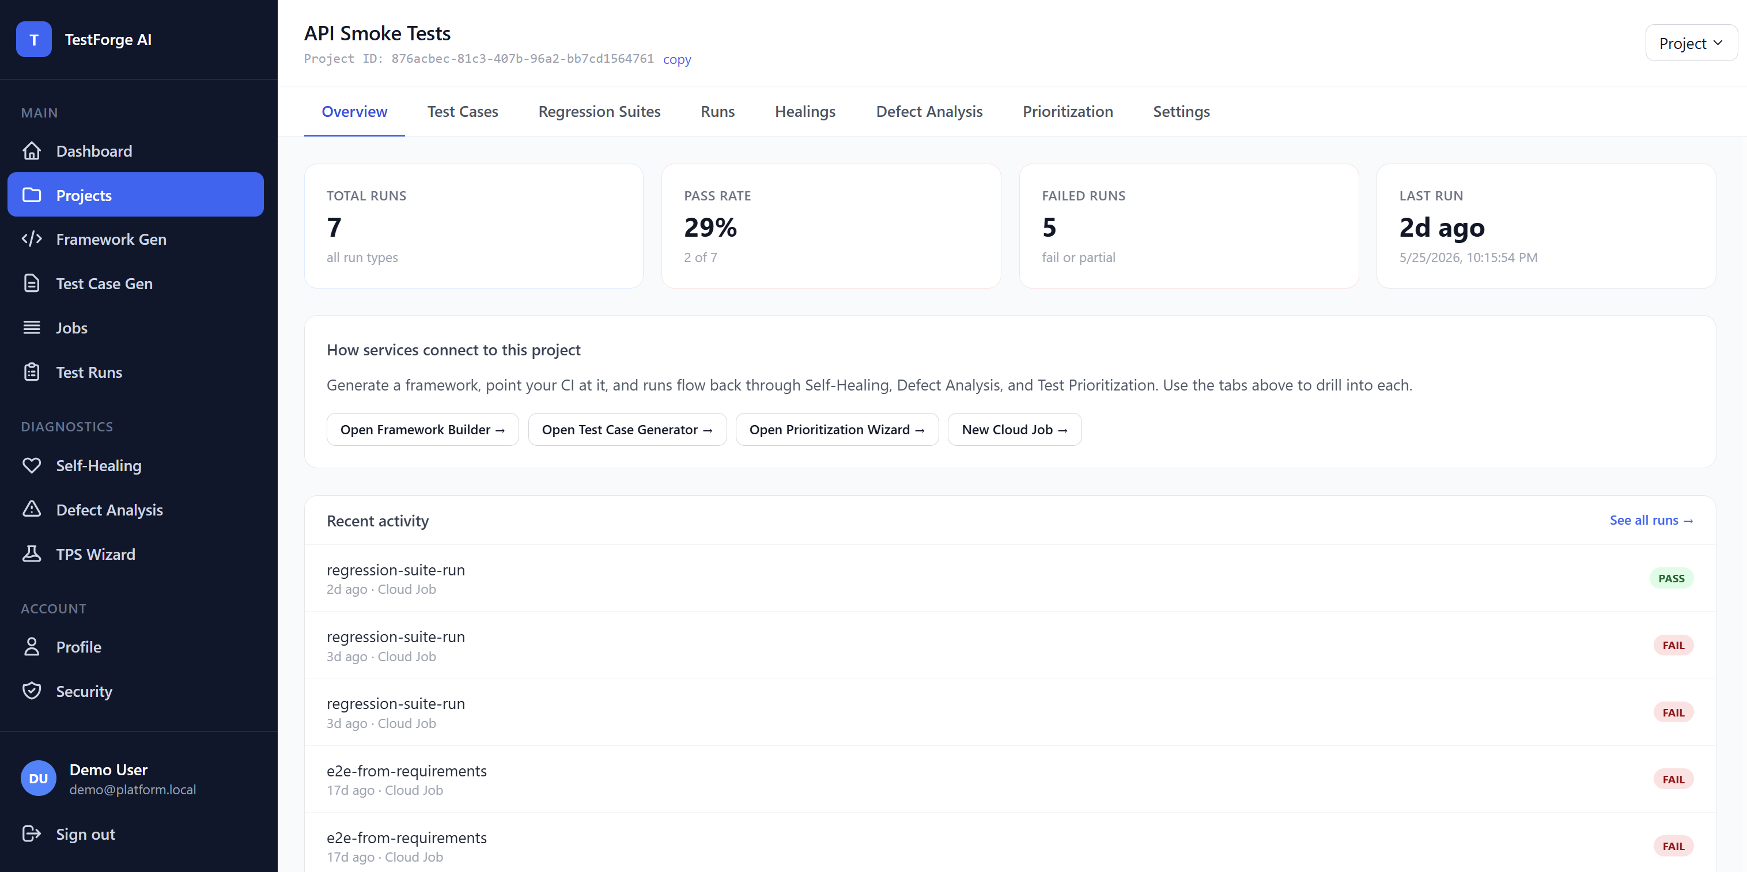Click the Total Runs card
The image size is (1747, 872).
(x=474, y=226)
